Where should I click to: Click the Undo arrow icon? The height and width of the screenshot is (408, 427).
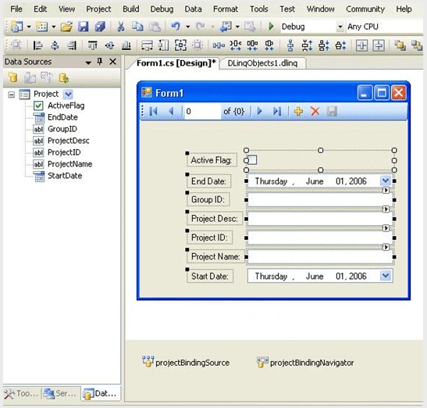(176, 27)
